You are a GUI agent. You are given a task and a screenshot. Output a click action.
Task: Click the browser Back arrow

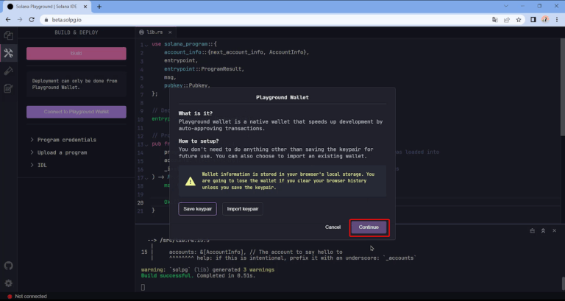[8, 20]
